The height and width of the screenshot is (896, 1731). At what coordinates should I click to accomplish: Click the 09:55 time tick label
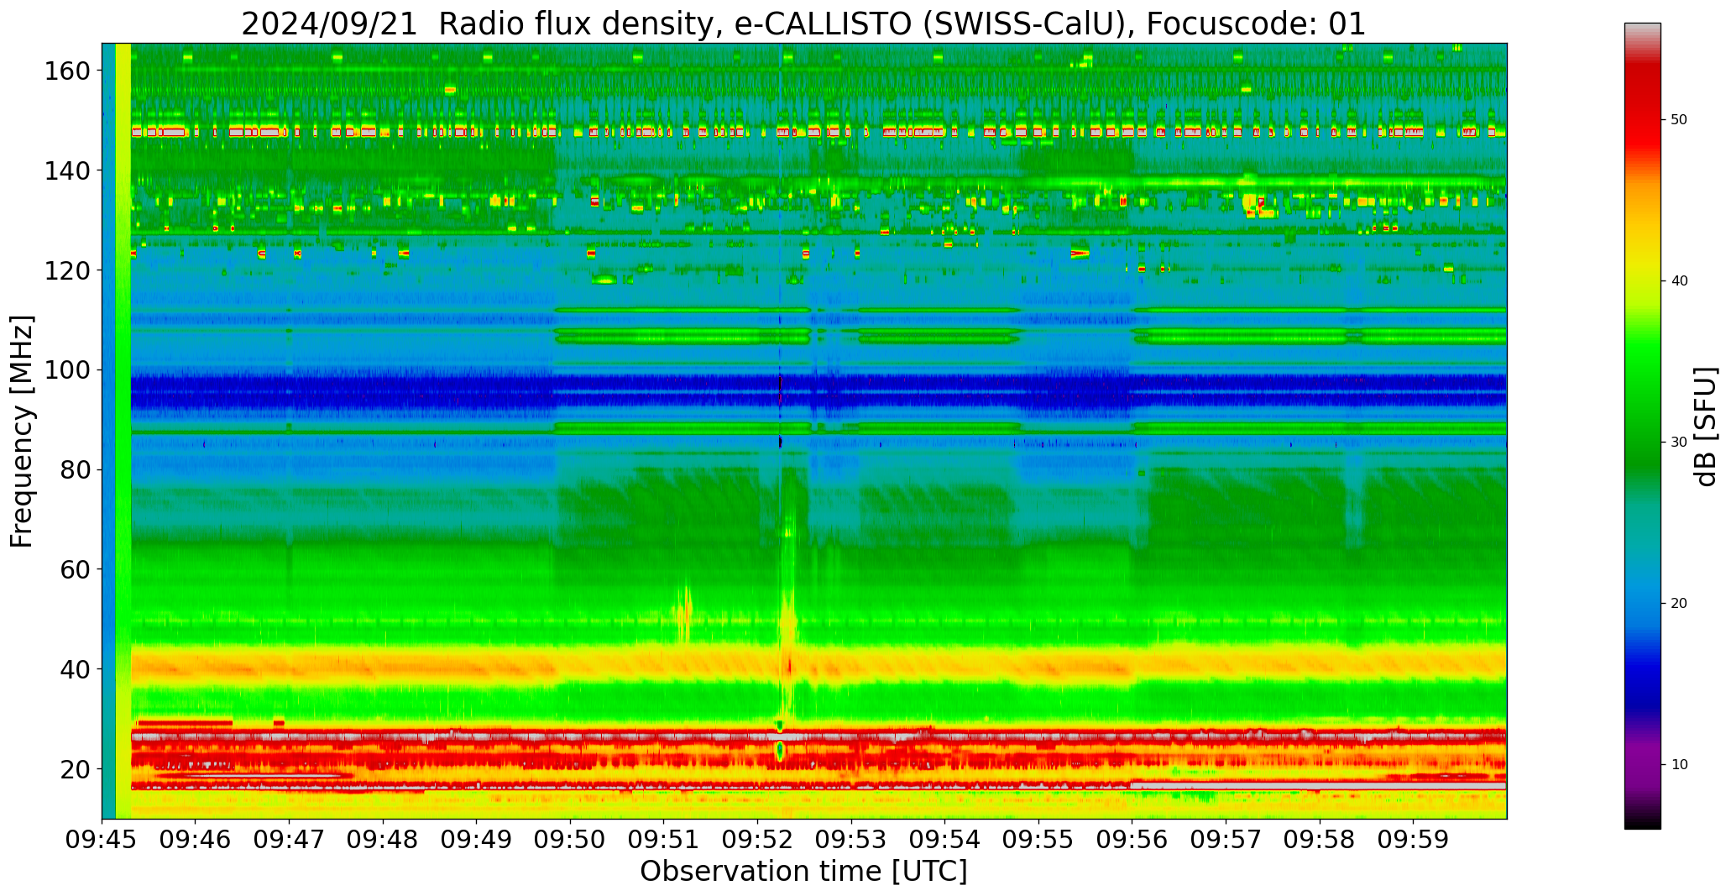click(1038, 839)
